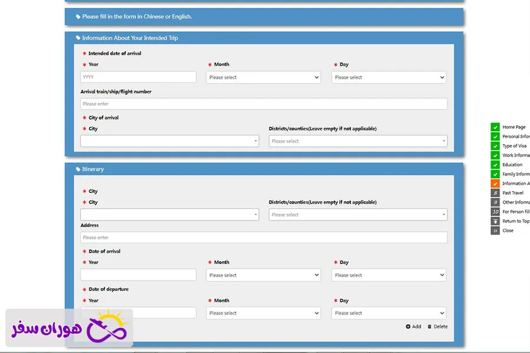Screen dimensions: 530x353
Task: Click the Hooran Safar logo watermark
Action: [x=69, y=328]
